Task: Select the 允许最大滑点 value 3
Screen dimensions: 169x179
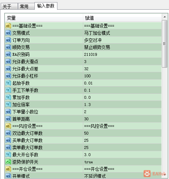Action: pyautogui.click(x=122, y=62)
